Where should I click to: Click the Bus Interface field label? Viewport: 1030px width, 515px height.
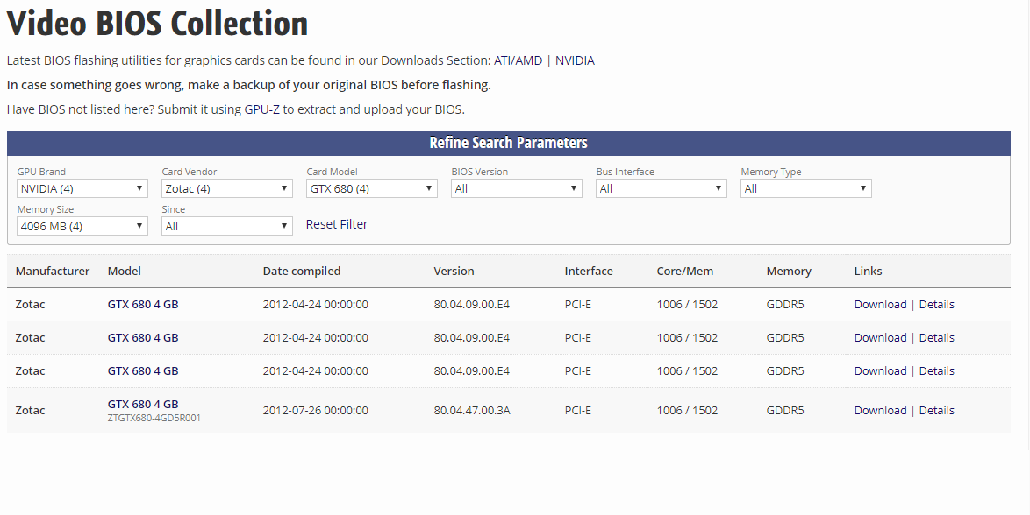click(626, 172)
